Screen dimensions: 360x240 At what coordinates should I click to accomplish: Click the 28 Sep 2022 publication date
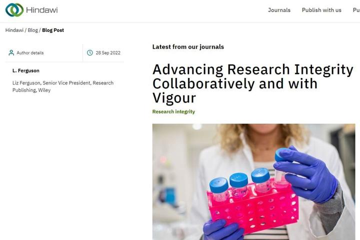point(108,53)
